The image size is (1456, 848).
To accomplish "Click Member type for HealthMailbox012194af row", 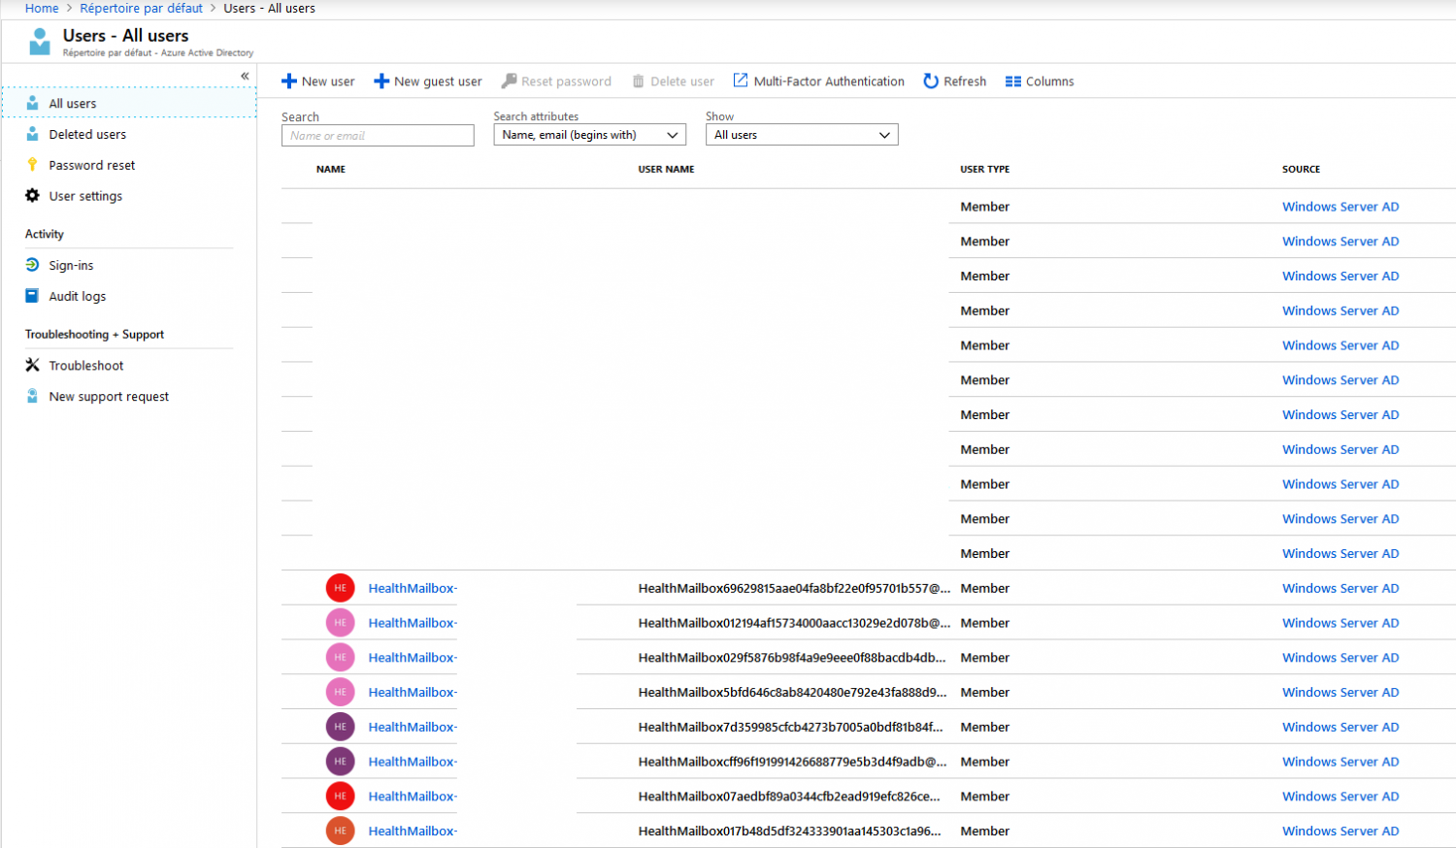I will [x=985, y=623].
